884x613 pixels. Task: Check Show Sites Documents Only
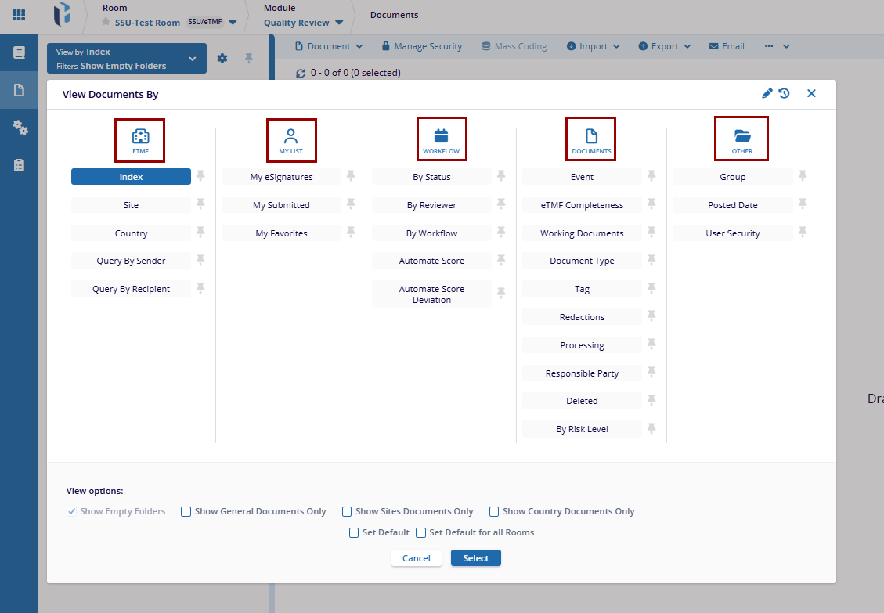pyautogui.click(x=347, y=512)
